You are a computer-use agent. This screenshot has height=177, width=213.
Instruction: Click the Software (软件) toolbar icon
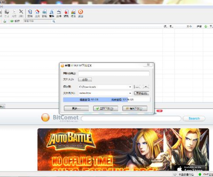59,13
